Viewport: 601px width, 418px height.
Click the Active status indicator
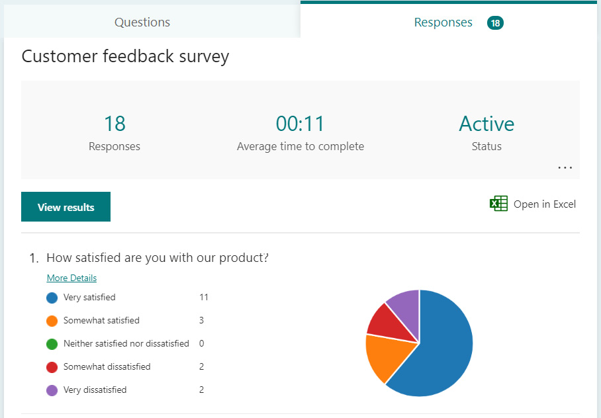pyautogui.click(x=486, y=124)
